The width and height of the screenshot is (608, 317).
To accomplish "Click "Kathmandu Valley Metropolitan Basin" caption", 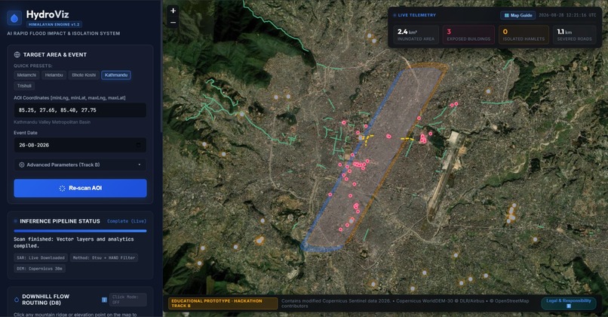I will (52, 122).
